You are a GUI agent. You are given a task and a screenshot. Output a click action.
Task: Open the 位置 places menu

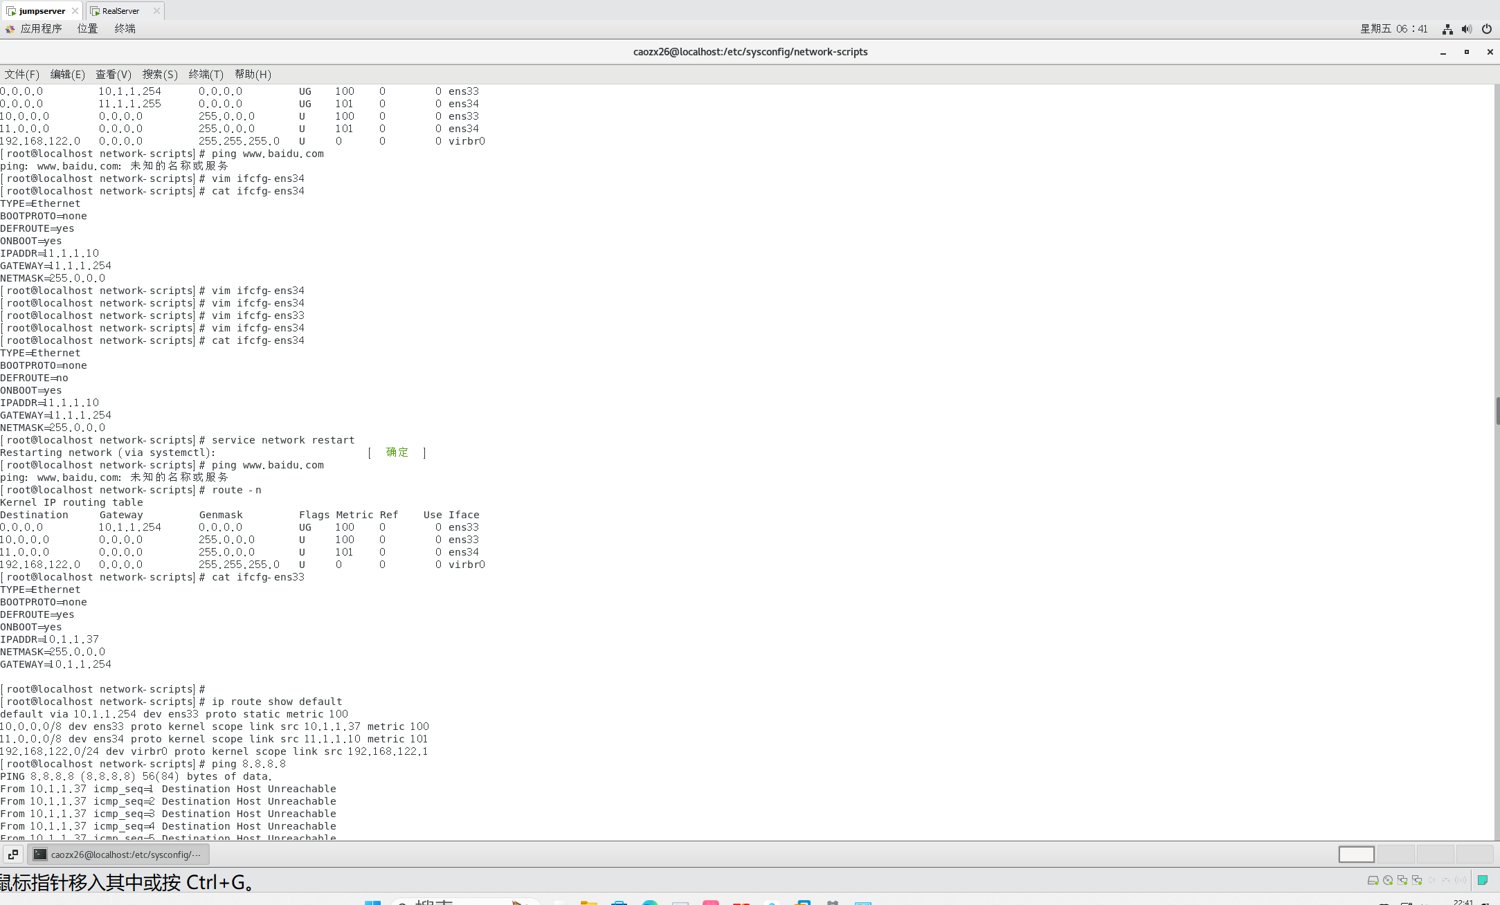pyautogui.click(x=87, y=28)
